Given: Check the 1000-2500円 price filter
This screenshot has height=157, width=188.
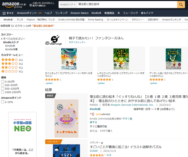Looking at the screenshot, I should [x=2, y=92].
